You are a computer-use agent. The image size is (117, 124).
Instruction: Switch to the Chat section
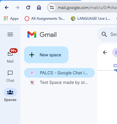coord(10,76)
